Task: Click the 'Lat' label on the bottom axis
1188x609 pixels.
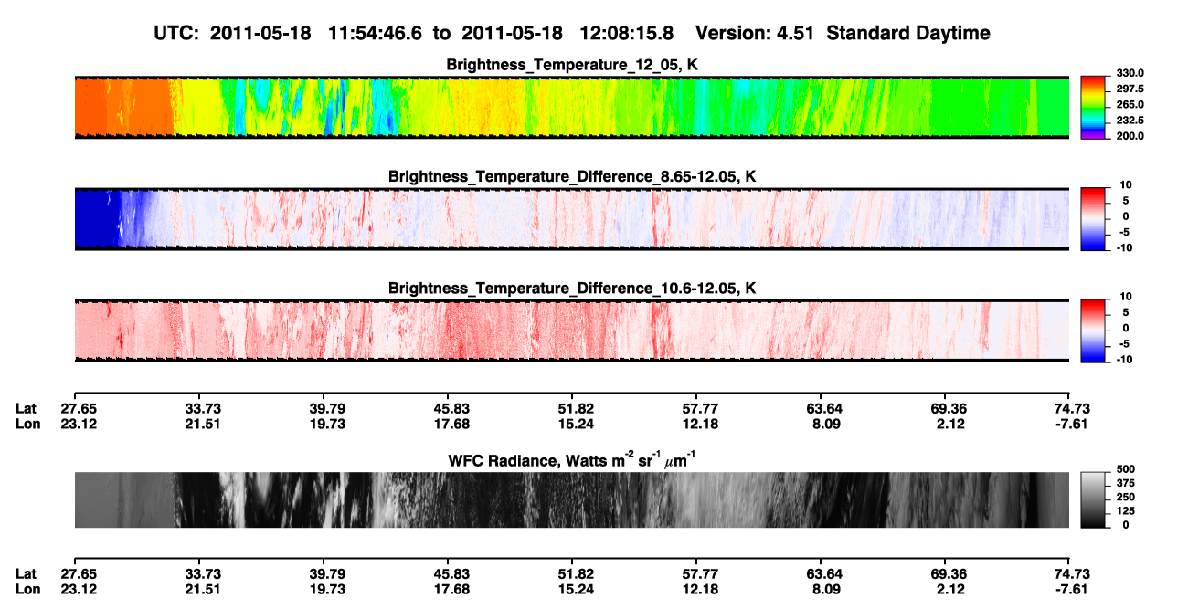Action: click(27, 574)
